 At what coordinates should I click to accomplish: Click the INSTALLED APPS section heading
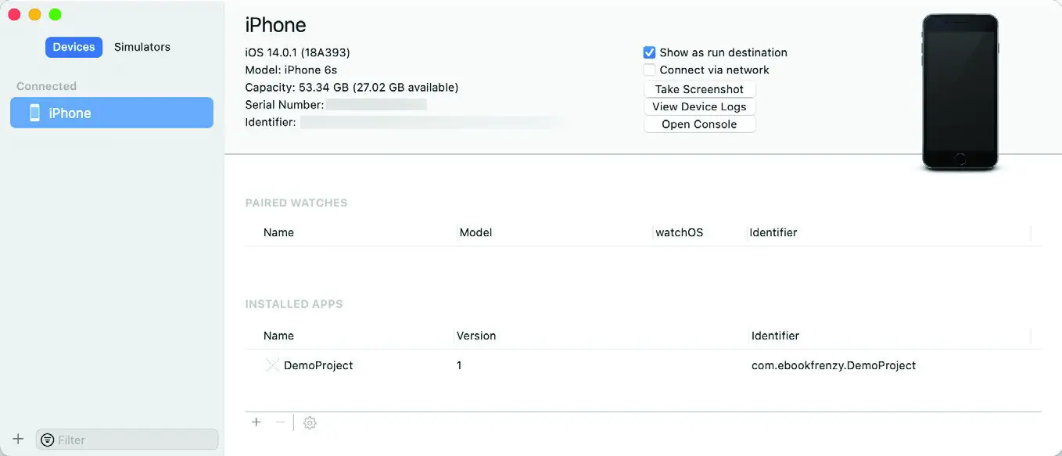[294, 303]
